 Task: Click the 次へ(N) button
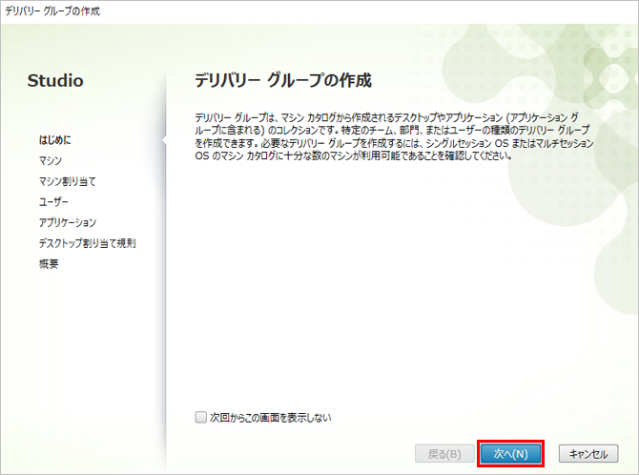[510, 453]
